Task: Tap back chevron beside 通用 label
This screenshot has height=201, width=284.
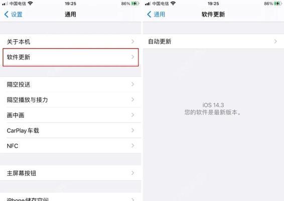Action: click(x=149, y=15)
